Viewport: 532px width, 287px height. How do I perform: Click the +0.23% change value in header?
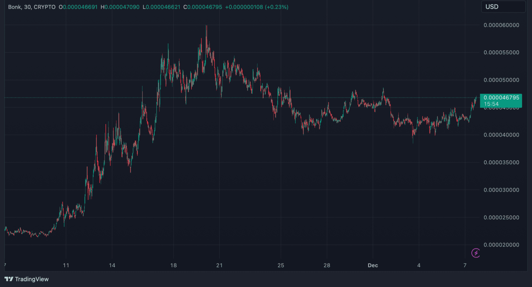pos(276,7)
